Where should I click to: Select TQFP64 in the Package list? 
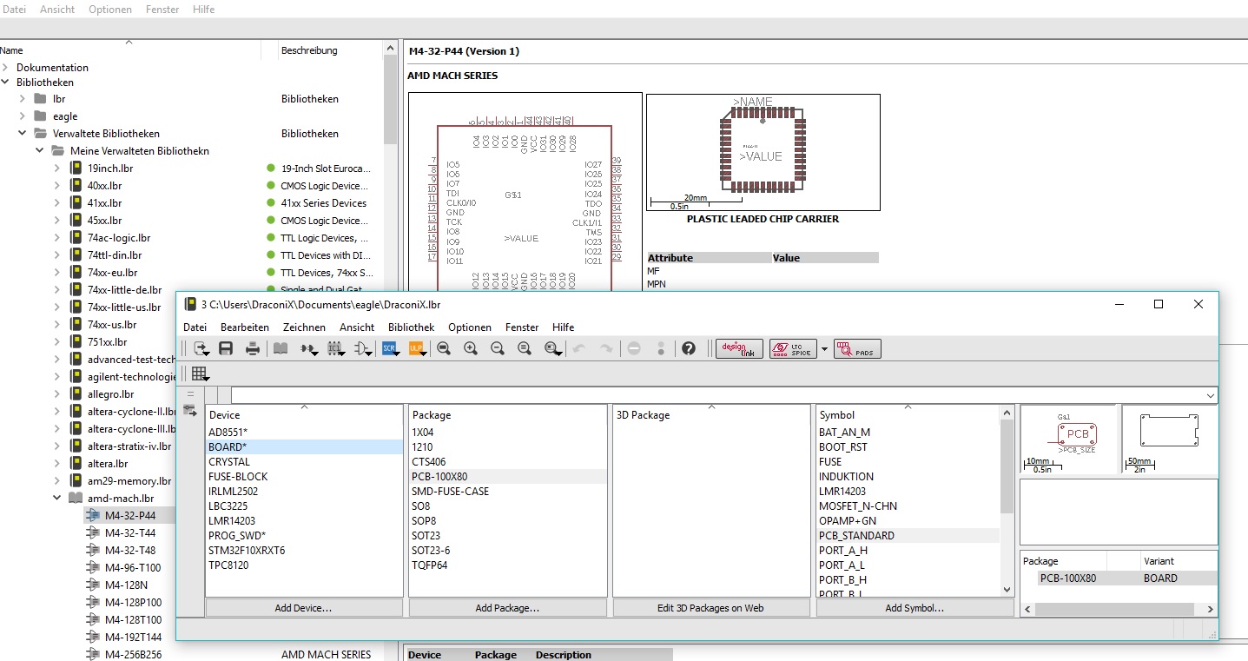(x=430, y=565)
